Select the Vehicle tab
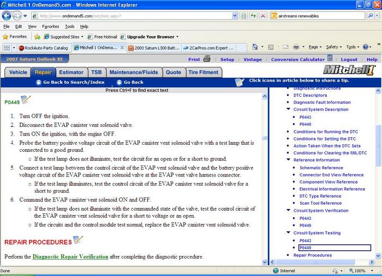 (x=18, y=72)
